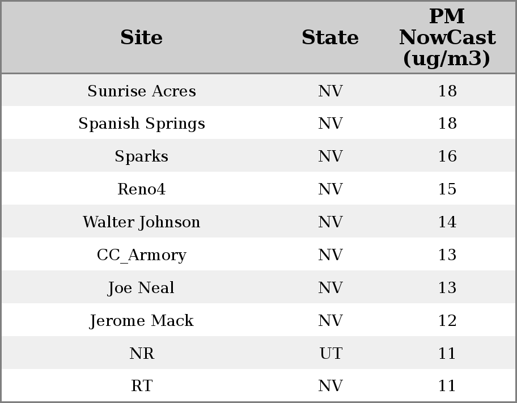517x403 pixels.
Task: Click the UT state cell
Action: click(x=330, y=354)
